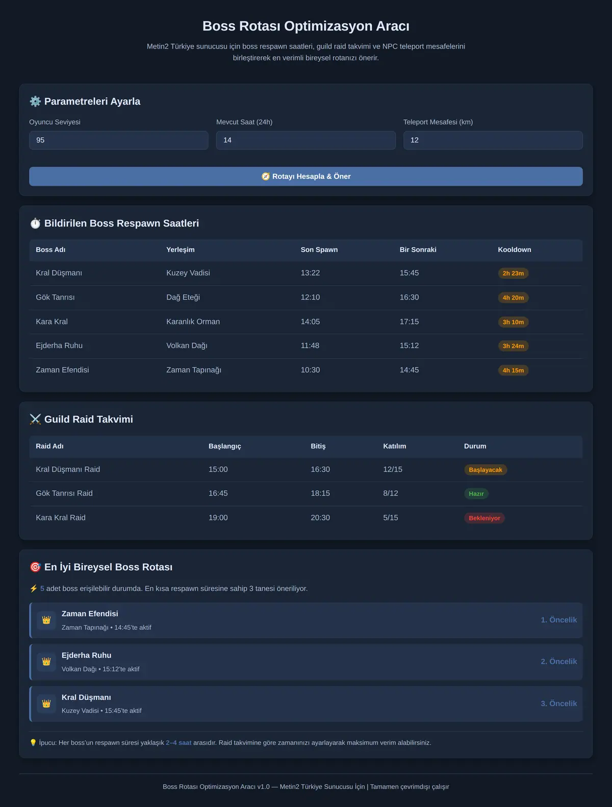Click the crown icon on Kral Düşmanı card
Image resolution: width=612 pixels, height=807 pixels.
coord(46,703)
